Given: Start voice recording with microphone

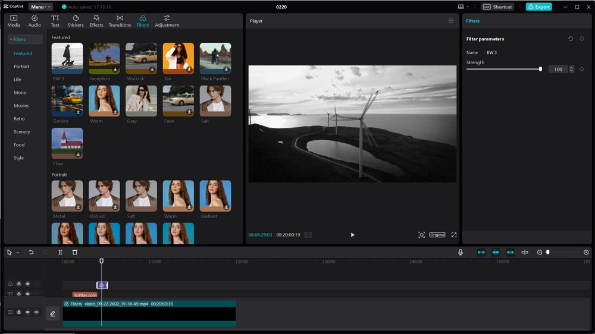Looking at the screenshot, I should [461, 252].
